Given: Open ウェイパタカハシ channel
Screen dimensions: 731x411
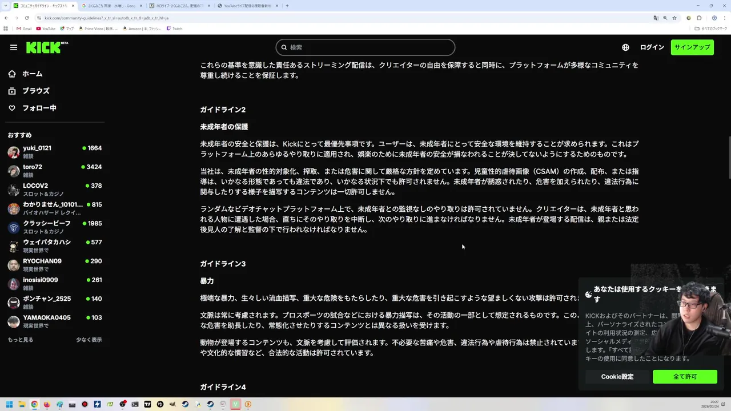Looking at the screenshot, I should 54,246.
